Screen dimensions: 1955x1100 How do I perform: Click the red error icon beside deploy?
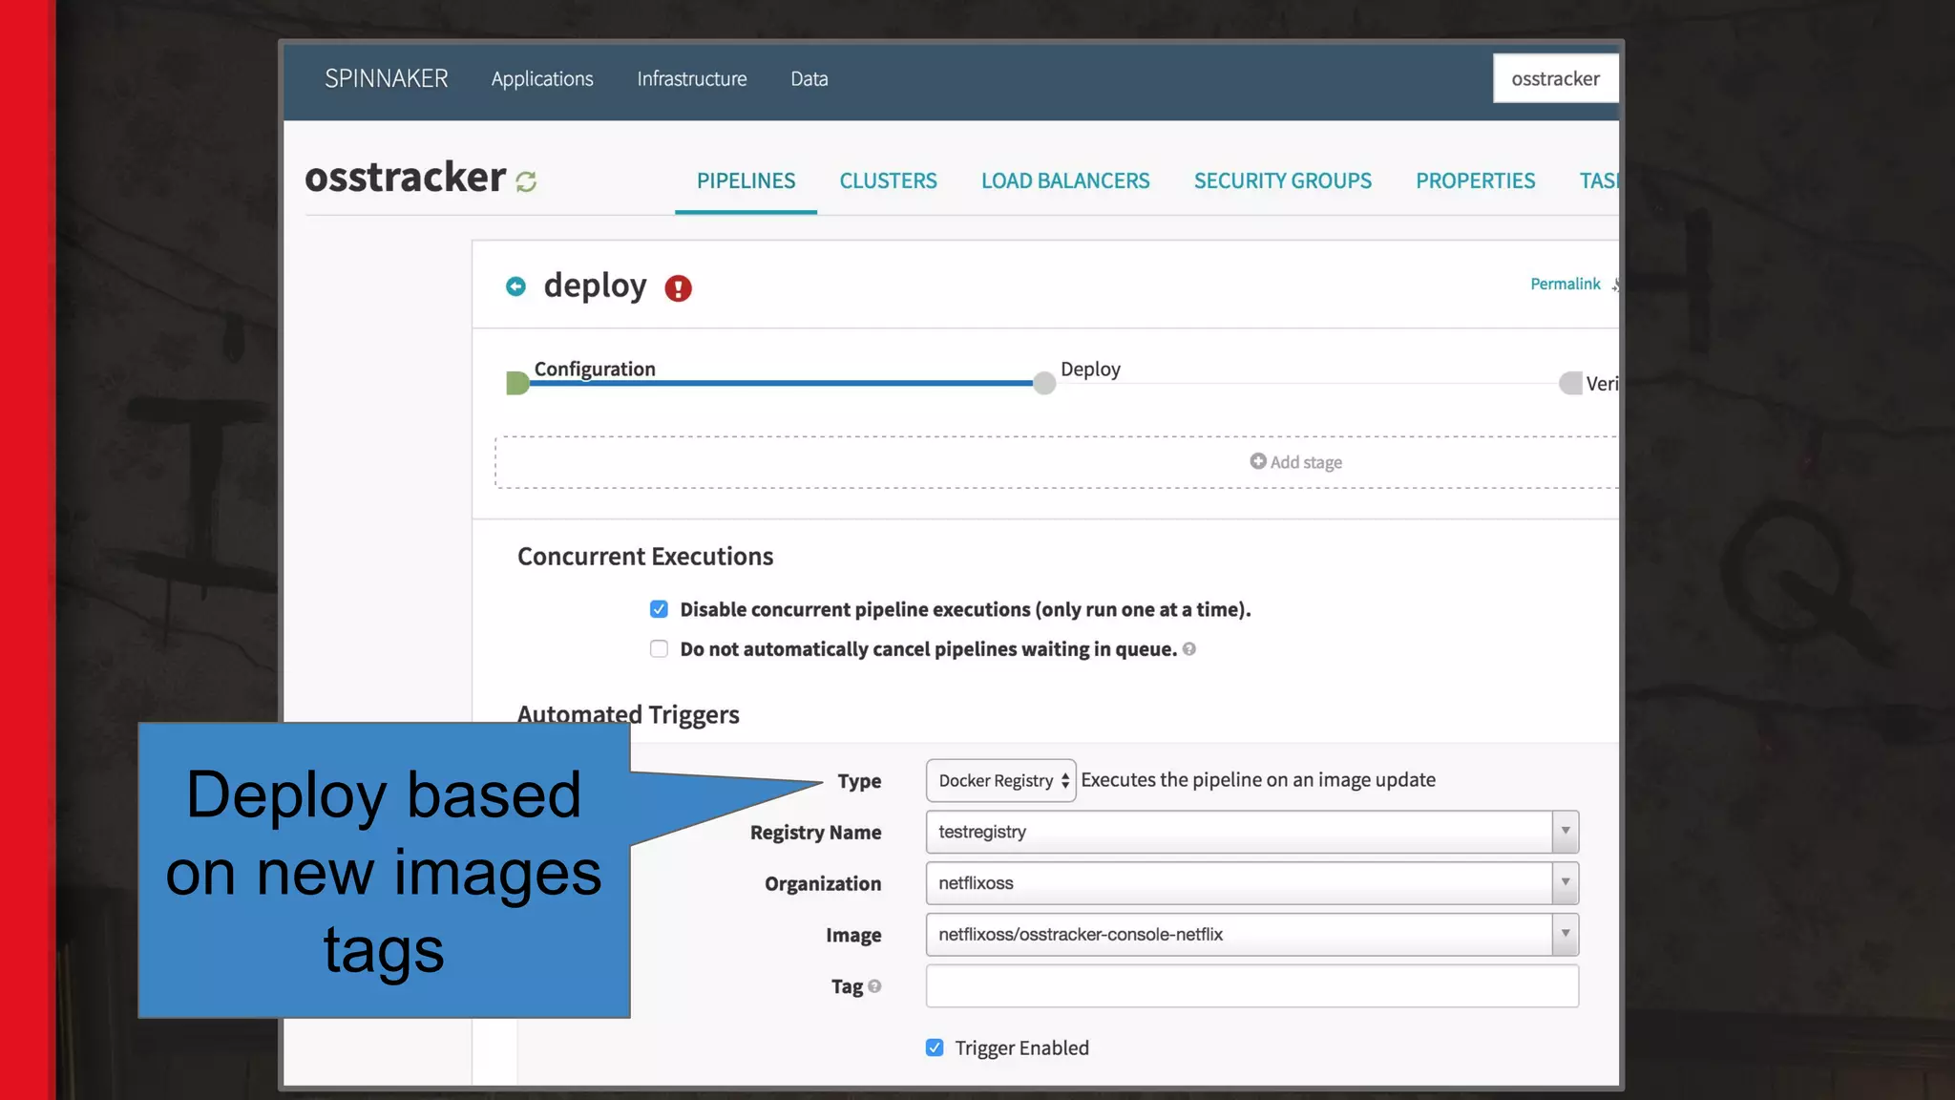[x=678, y=288]
